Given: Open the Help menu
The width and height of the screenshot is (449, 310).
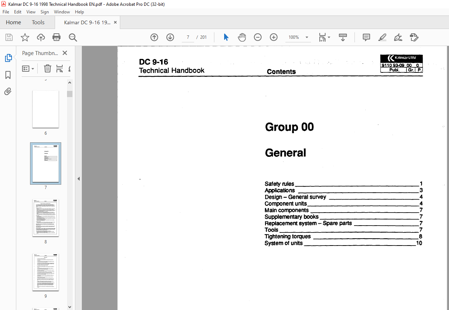Looking at the screenshot, I should (79, 12).
